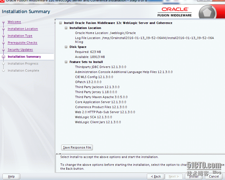Click the Oracle logo in the header

pyautogui.click(x=175, y=9)
